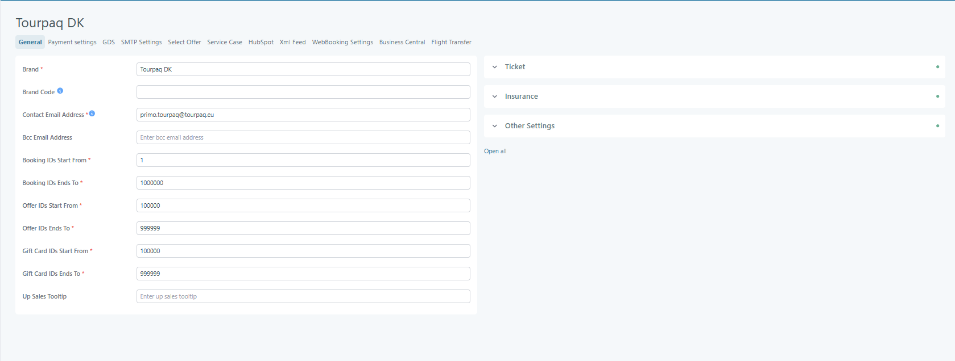Click the Contact Email Address info icon
955x361 pixels.
[92, 114]
